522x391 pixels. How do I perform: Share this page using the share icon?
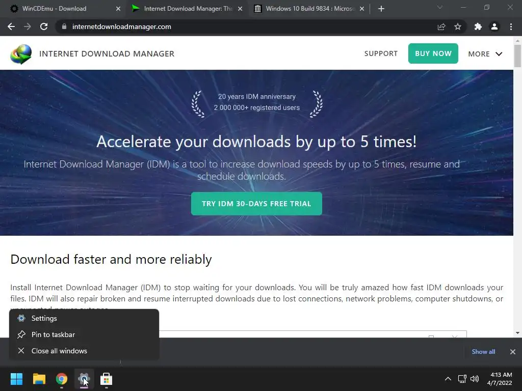click(441, 26)
